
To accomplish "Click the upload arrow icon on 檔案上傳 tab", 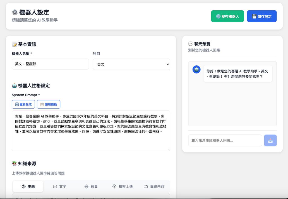I will [114, 186].
